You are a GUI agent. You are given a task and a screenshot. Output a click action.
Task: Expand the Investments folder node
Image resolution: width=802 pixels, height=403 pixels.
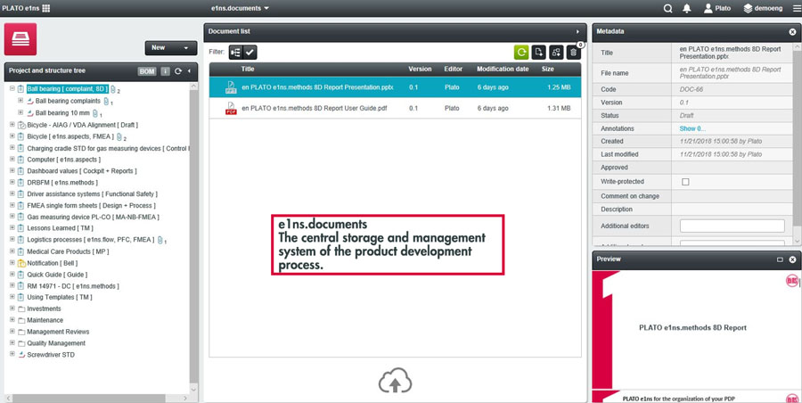click(12, 308)
